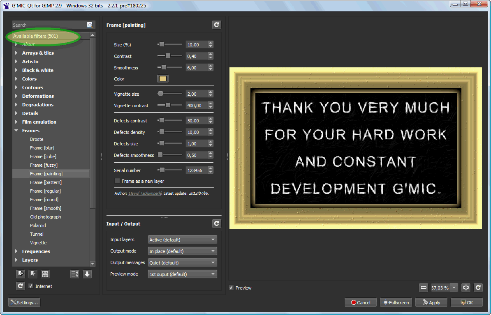The width and height of the screenshot is (491, 315).
Task: Reset Frame [painting] parameters with the refresh icon
Action: tap(217, 25)
